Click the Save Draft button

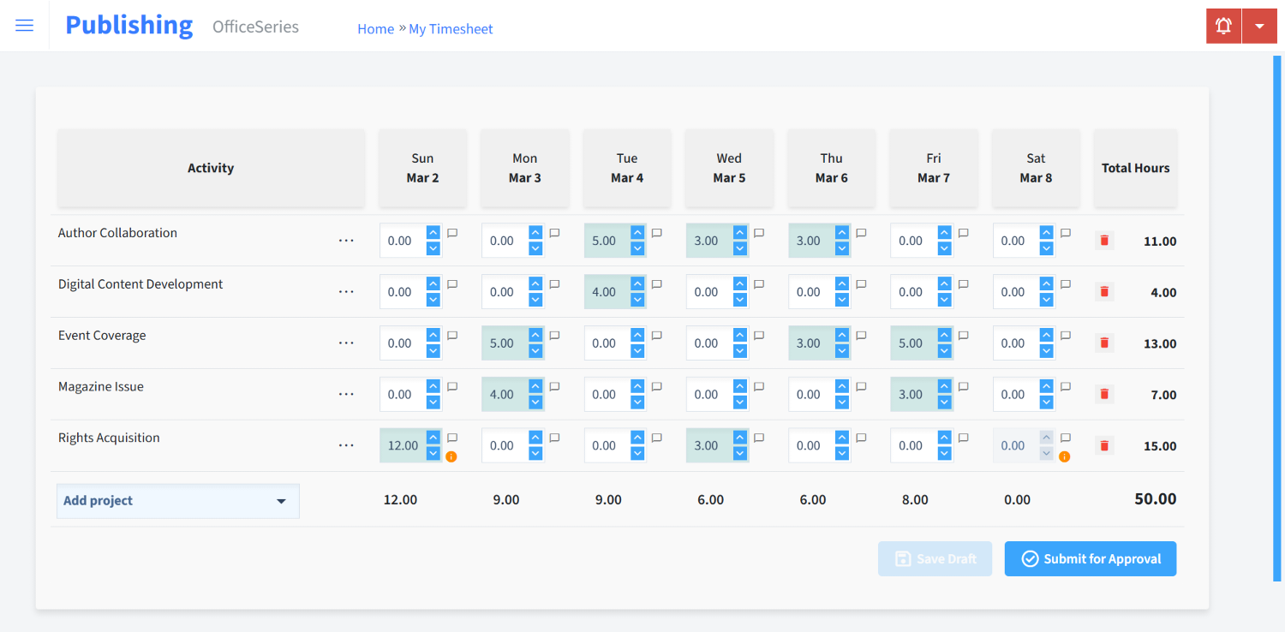click(935, 558)
